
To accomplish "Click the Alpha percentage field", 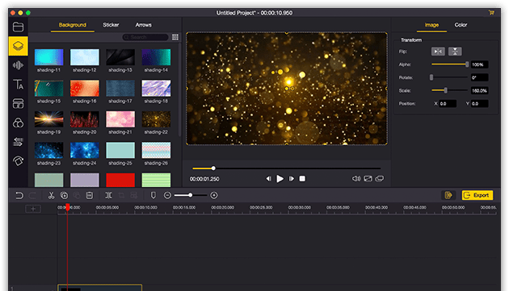I will pos(479,64).
